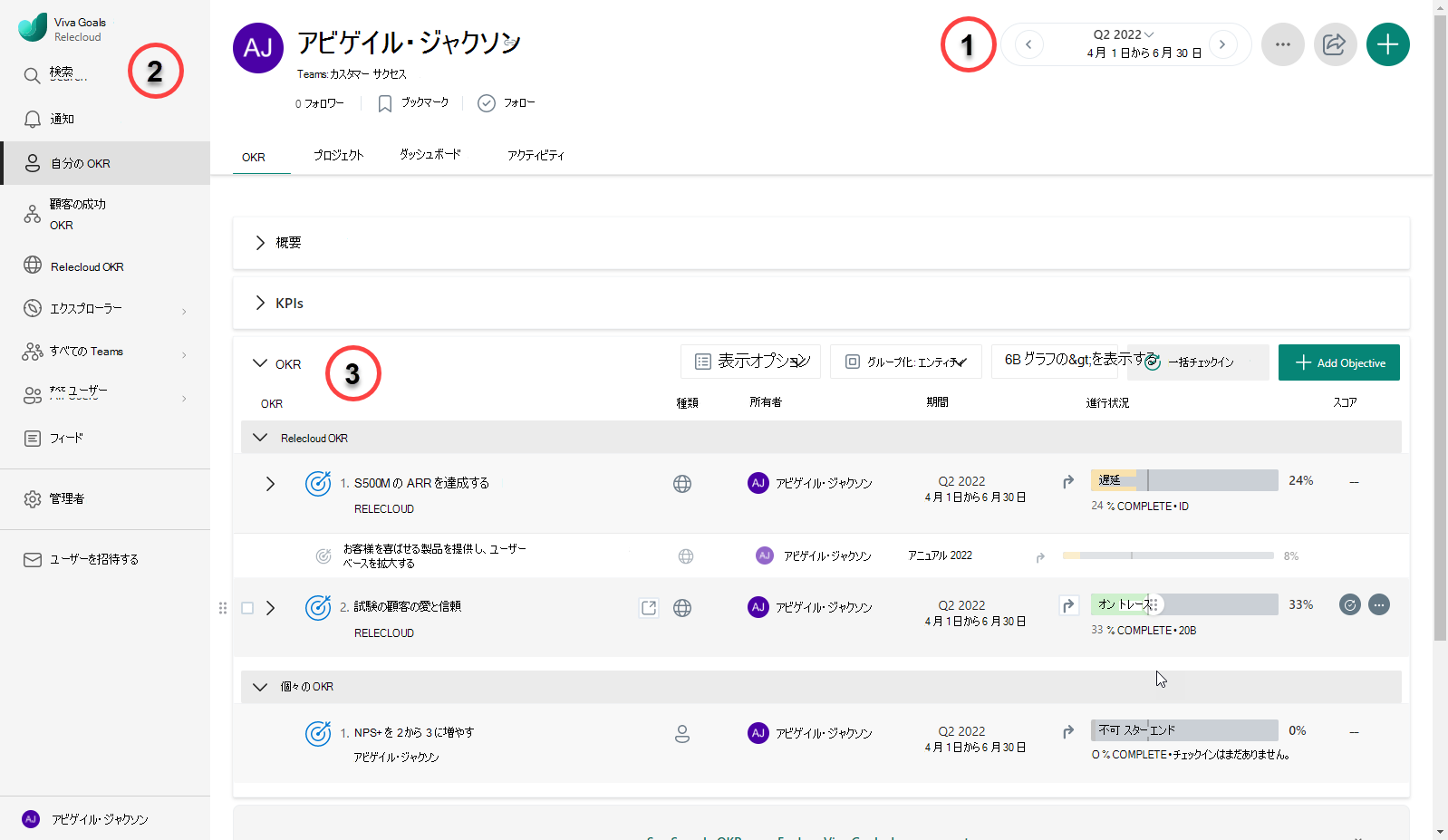Screen dimensions: 1448x840
Task: Click the 8% progress value text
Action: (x=1291, y=556)
